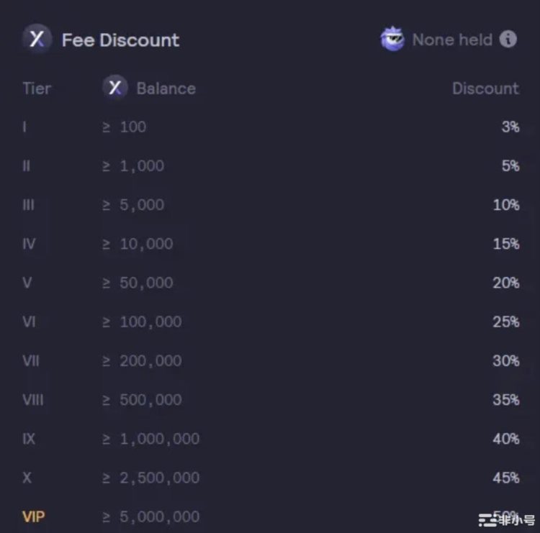
Task: Click the None held label
Action: click(x=452, y=40)
